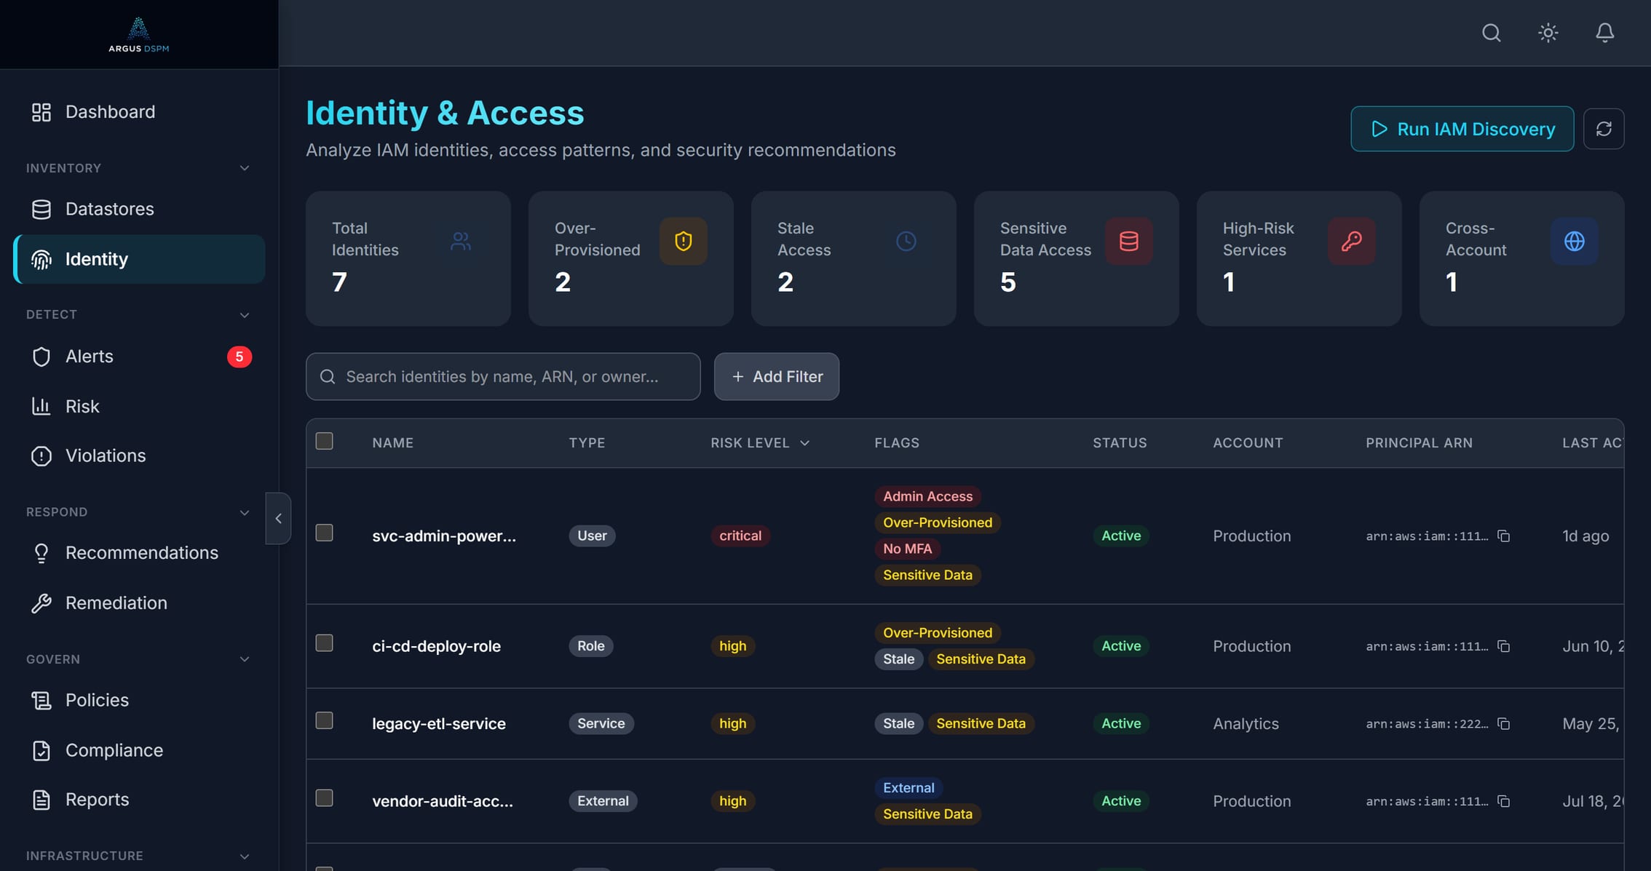Click Analytics account cell

[x=1246, y=724]
